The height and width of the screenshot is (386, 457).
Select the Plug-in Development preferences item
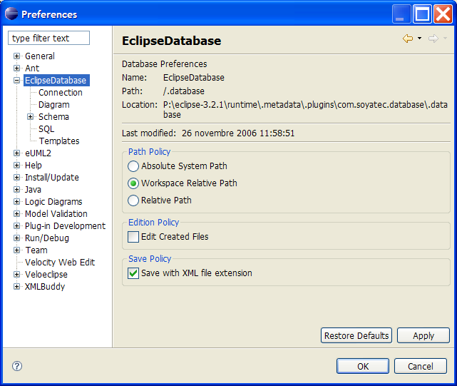[66, 226]
